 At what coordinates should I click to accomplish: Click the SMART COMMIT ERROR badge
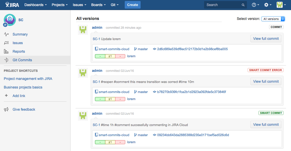pos(265,70)
